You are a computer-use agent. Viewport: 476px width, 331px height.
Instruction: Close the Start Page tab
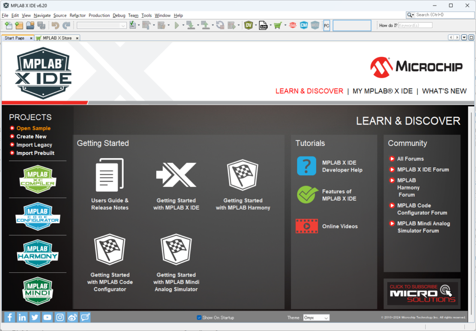click(31, 38)
